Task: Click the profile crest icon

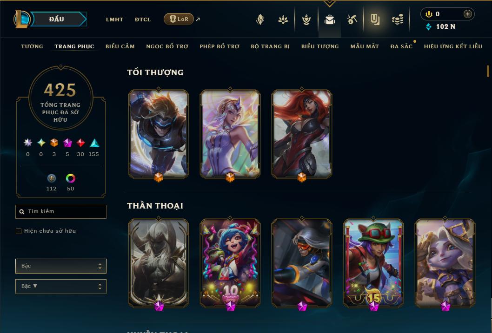Action: coord(260,20)
